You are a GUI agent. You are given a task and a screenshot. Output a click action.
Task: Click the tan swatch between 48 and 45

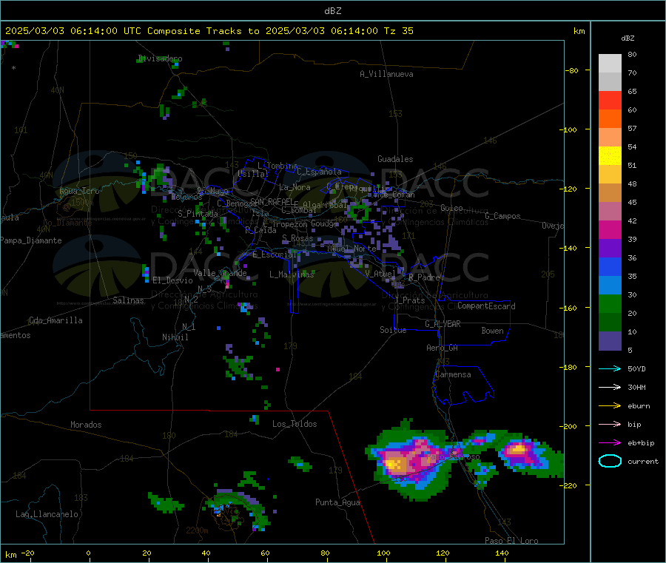610,193
